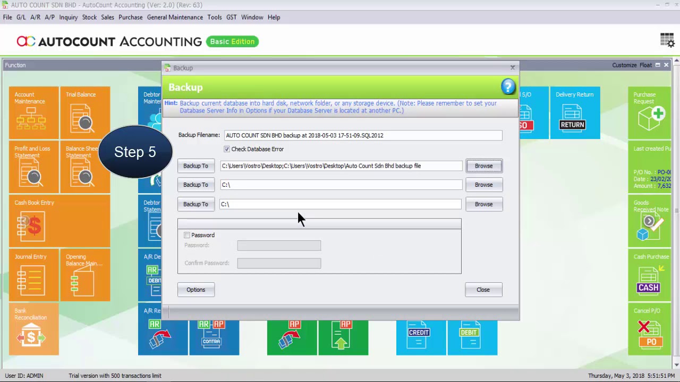Open the GST menu

[232, 17]
